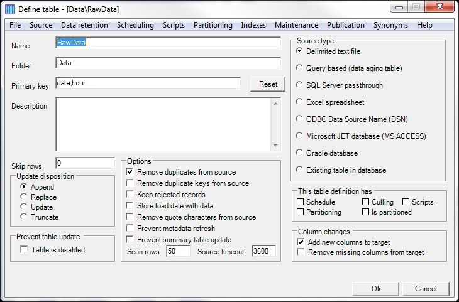The image size is (459, 302).
Task: Select the Replace update disposition
Action: click(x=25, y=197)
